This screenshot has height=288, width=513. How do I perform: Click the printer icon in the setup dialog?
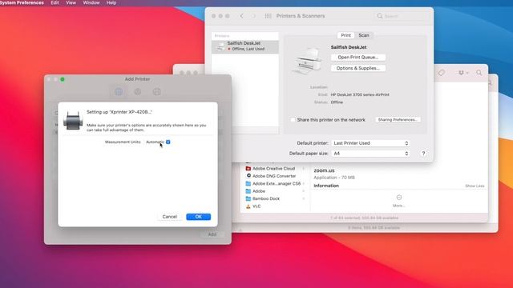coord(73,121)
